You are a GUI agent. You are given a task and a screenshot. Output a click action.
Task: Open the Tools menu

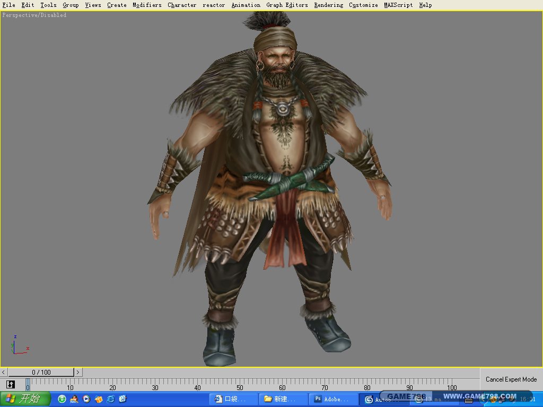pos(48,5)
